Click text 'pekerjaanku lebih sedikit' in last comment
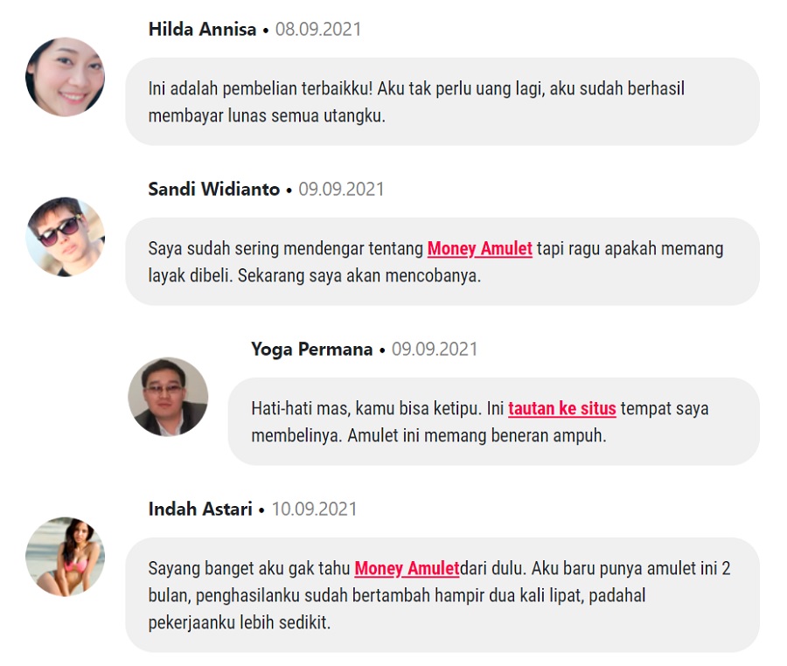Image resolution: width=787 pixels, height=666 pixels. 240,622
